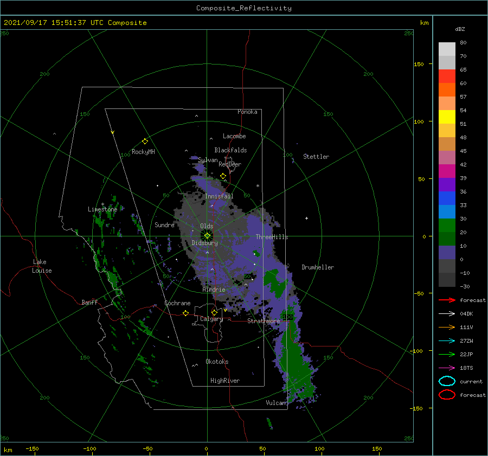Click the yellow diamond marker below Cochrane
Image resolution: width=488 pixels, height=456 pixels.
coord(185,313)
